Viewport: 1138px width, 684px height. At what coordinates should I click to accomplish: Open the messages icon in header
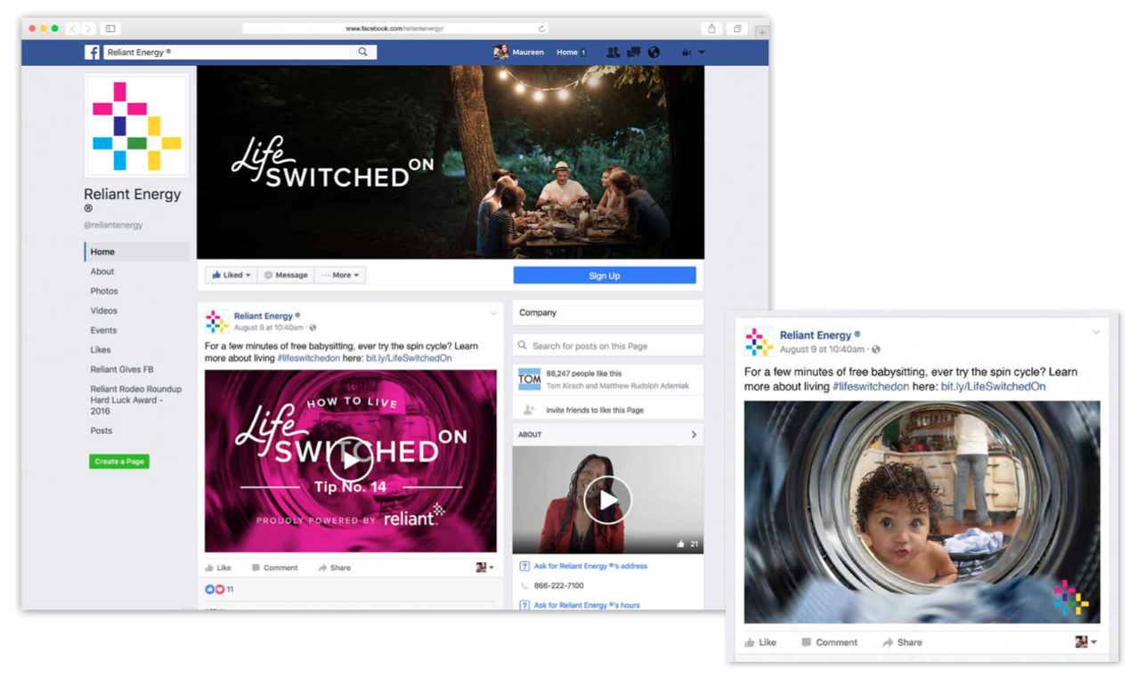(633, 52)
